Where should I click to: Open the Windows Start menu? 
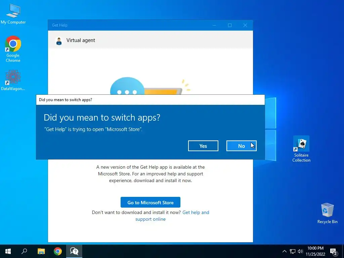coord(8,251)
